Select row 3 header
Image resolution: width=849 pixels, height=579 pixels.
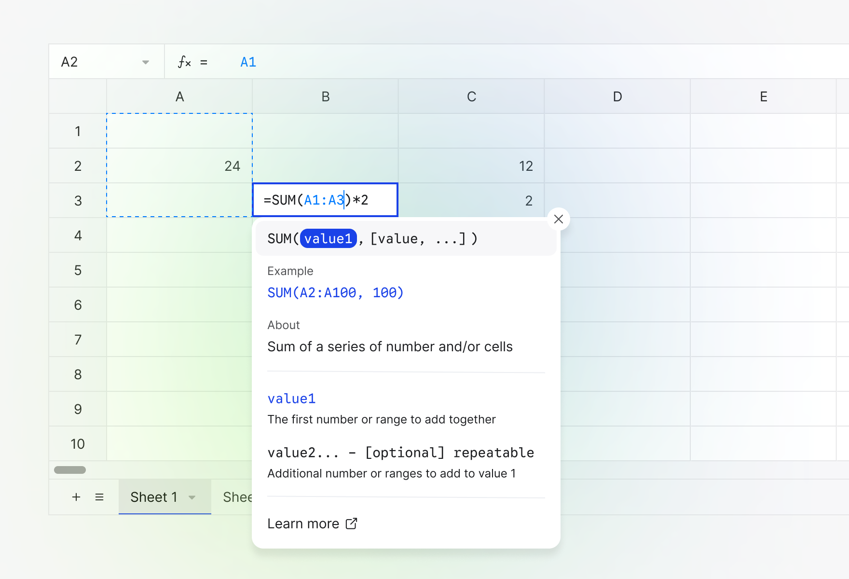(x=78, y=201)
